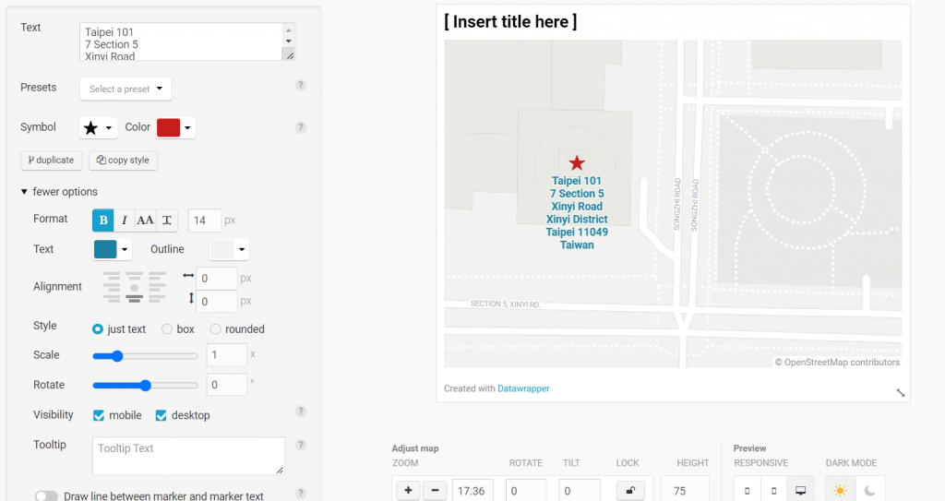
Task: Choose the top-center text alignment option
Action: pos(135,276)
